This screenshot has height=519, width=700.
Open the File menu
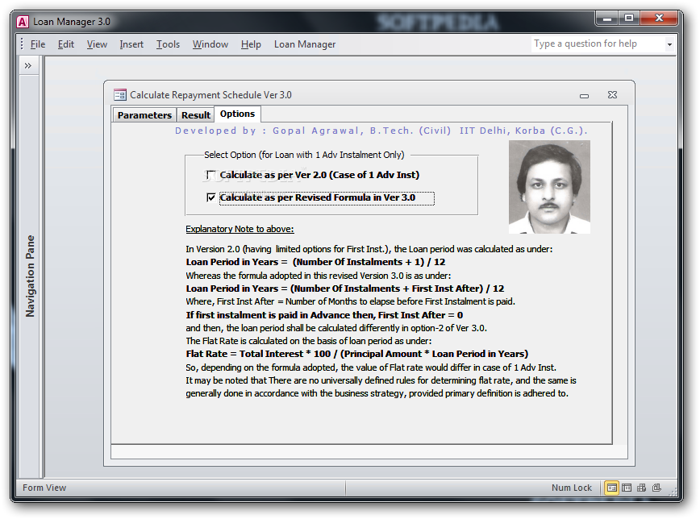pos(37,44)
